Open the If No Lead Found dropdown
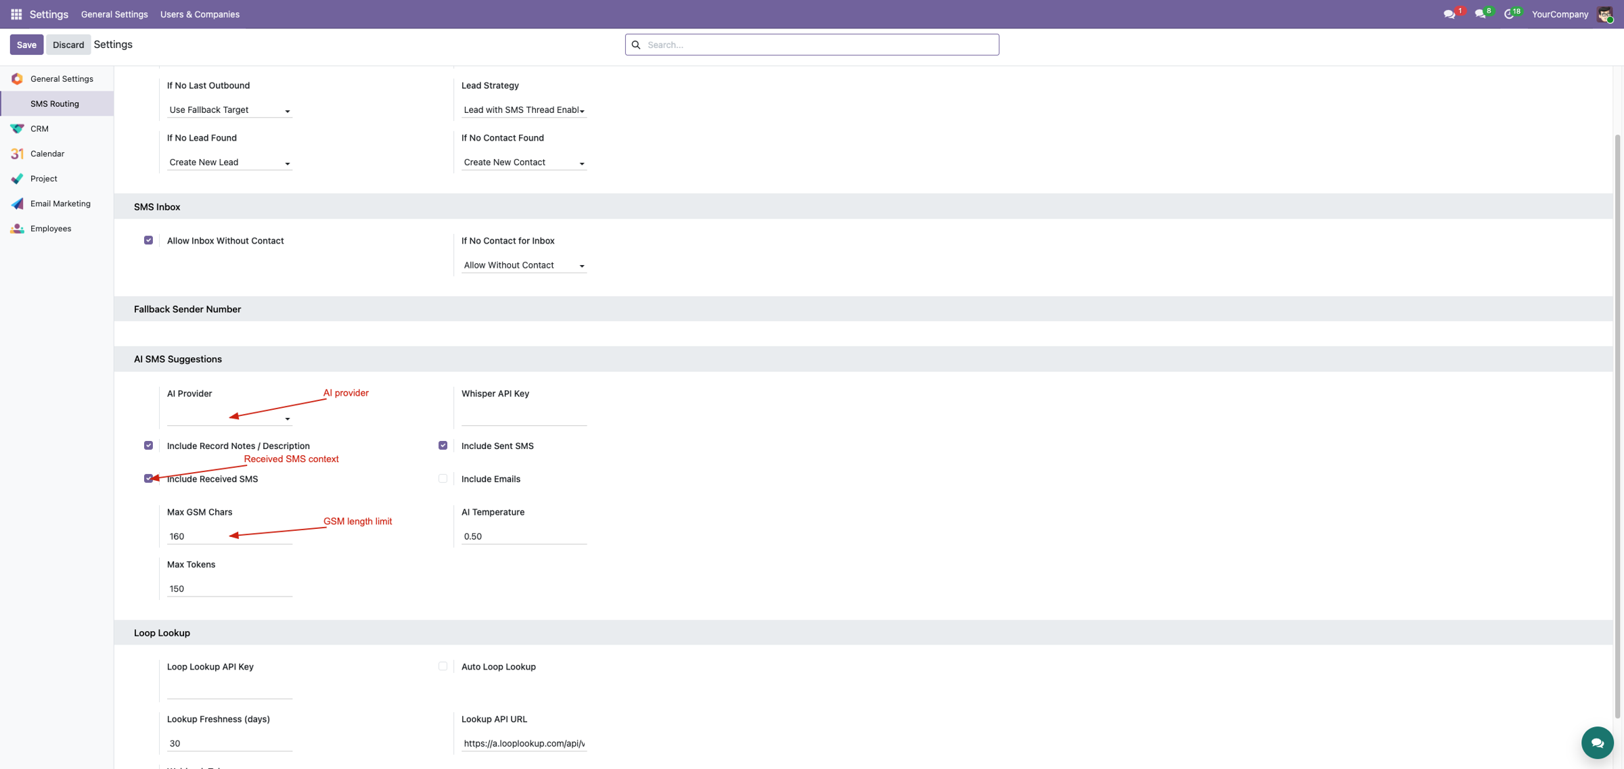Screen dimensions: 1624x769 point(229,162)
